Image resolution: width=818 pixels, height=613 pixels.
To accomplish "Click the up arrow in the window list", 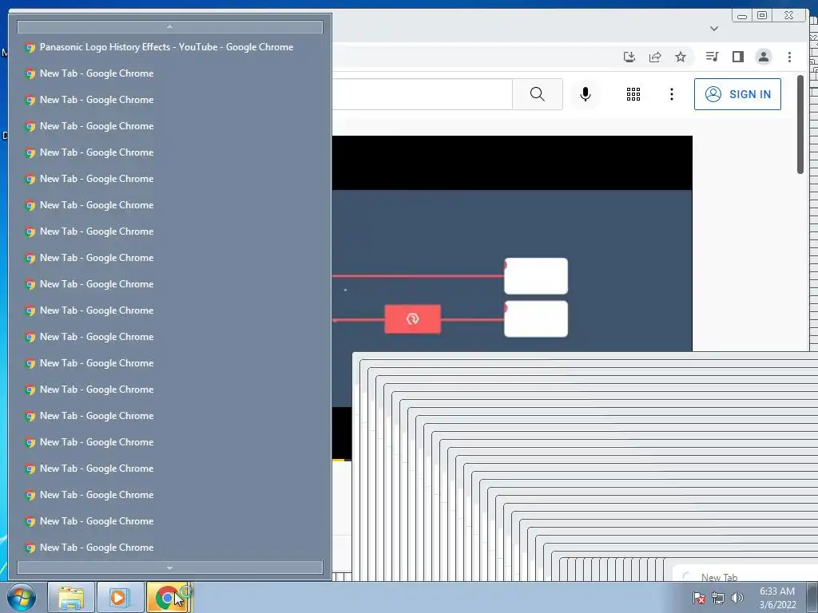I will click(169, 26).
